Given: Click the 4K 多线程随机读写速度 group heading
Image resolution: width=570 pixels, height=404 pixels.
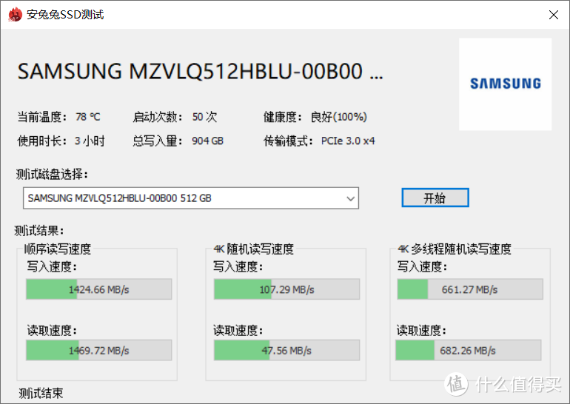Looking at the screenshot, I should pos(455,249).
